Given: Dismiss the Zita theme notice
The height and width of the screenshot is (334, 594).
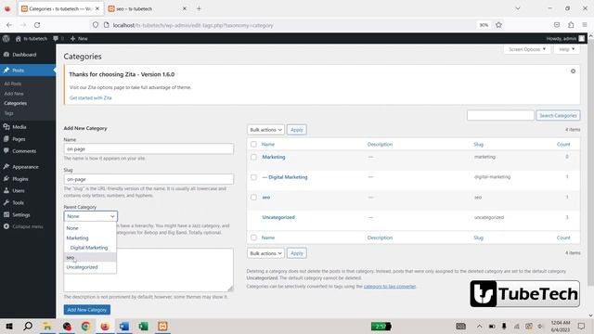Looking at the screenshot, I should click(x=573, y=71).
